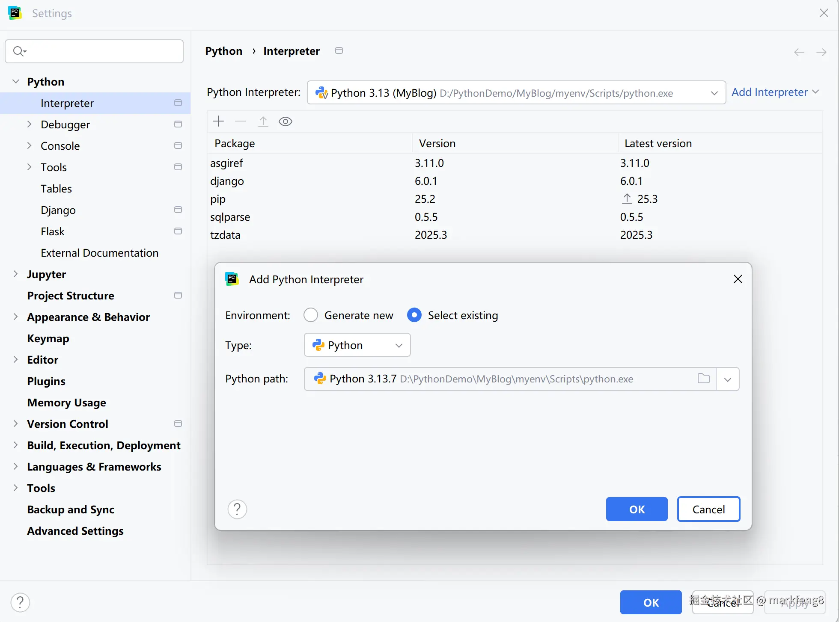Select the Generate new radio button
The height and width of the screenshot is (622, 839).
(x=311, y=315)
